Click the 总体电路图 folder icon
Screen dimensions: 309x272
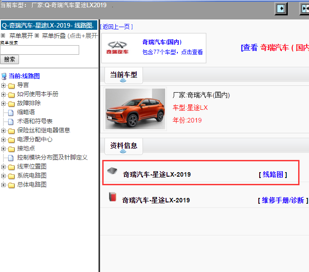click(11, 185)
